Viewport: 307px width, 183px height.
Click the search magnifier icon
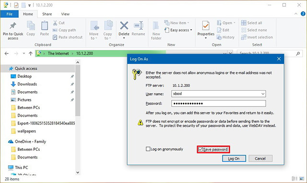(x=298, y=53)
